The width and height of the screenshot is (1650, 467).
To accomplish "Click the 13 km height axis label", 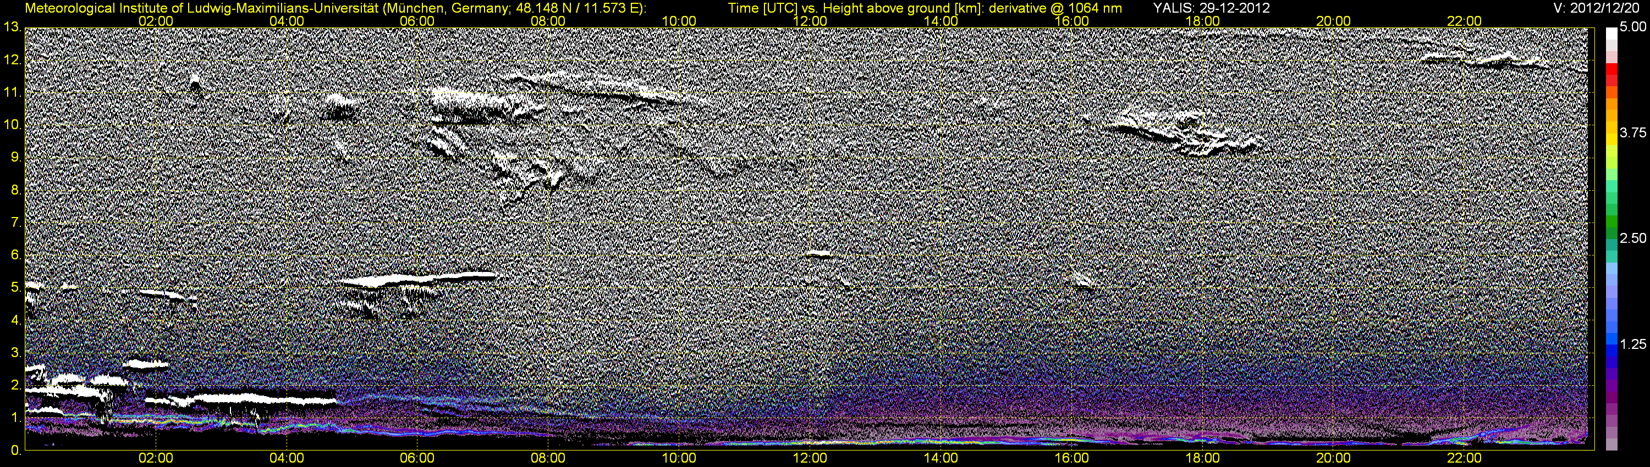I will click(12, 27).
